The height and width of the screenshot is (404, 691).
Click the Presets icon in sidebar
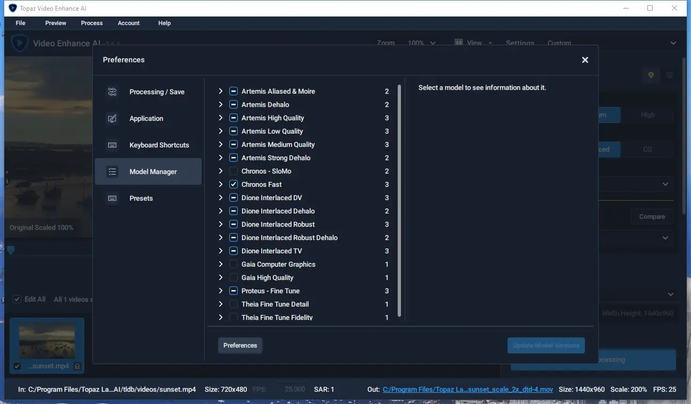112,198
